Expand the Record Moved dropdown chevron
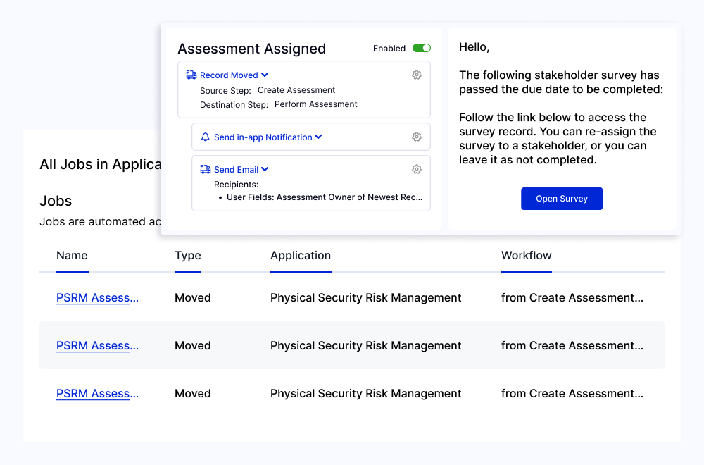The height and width of the screenshot is (465, 704). (265, 75)
